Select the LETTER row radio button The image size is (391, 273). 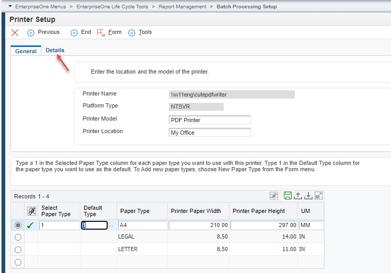18,250
